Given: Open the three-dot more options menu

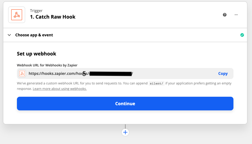Looking at the screenshot, I should pyautogui.click(x=236, y=15).
